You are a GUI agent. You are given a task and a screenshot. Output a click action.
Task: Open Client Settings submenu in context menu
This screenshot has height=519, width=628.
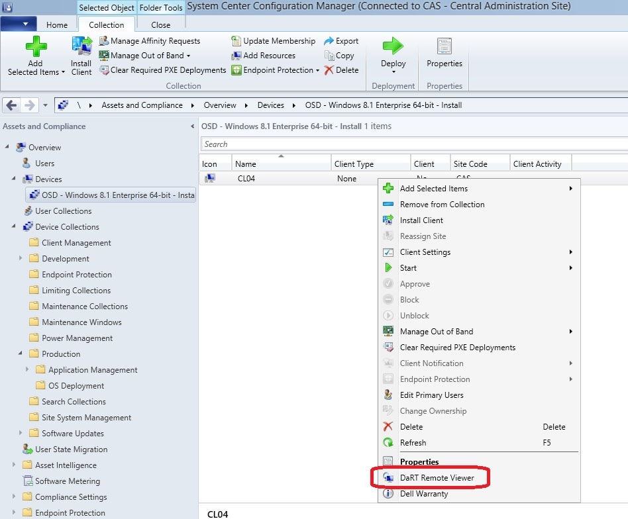[479, 252]
